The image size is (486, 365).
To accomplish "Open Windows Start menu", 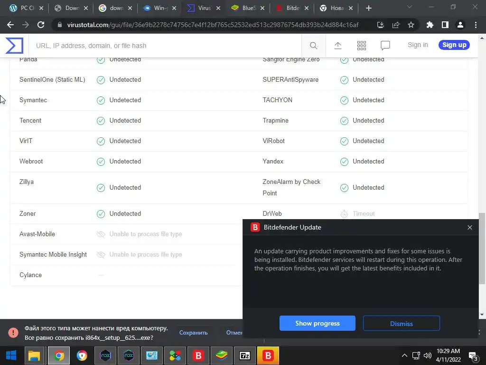I will point(11,355).
